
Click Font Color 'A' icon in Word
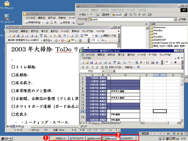[102, 40]
